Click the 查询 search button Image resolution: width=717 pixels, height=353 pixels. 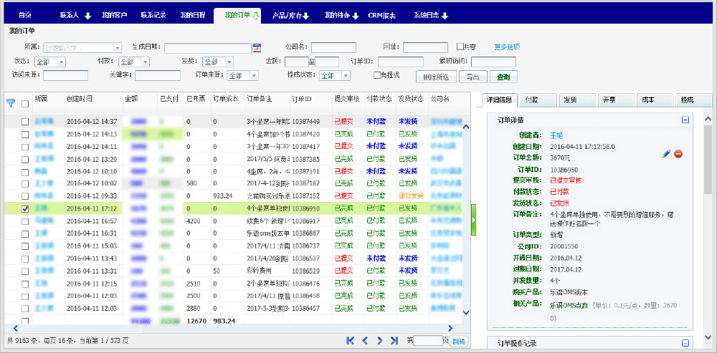coord(503,77)
